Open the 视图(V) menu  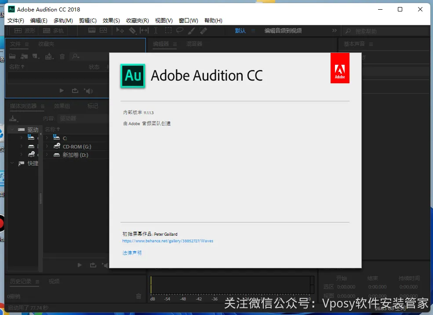tap(164, 20)
